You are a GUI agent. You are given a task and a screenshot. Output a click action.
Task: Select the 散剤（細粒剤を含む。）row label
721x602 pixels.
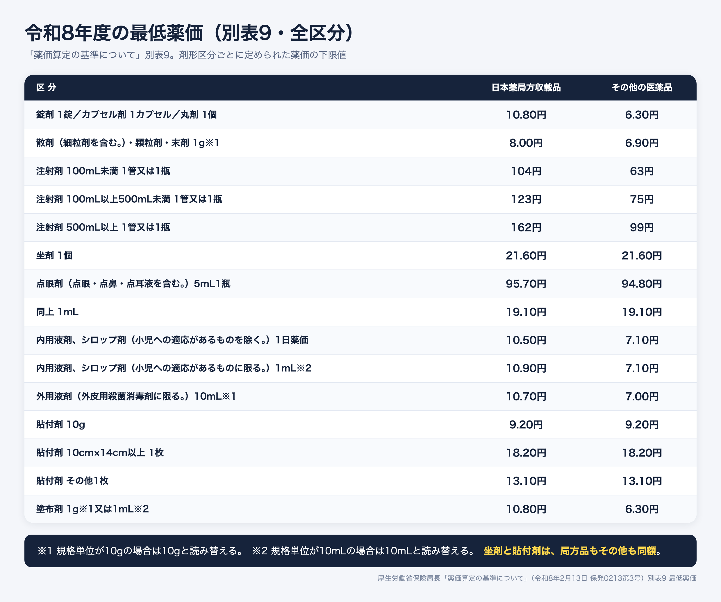tap(128, 143)
